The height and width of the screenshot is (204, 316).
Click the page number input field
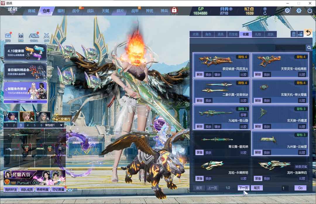[285, 188]
